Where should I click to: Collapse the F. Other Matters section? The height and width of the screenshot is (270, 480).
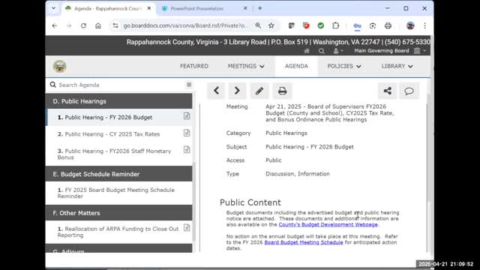tap(118, 213)
